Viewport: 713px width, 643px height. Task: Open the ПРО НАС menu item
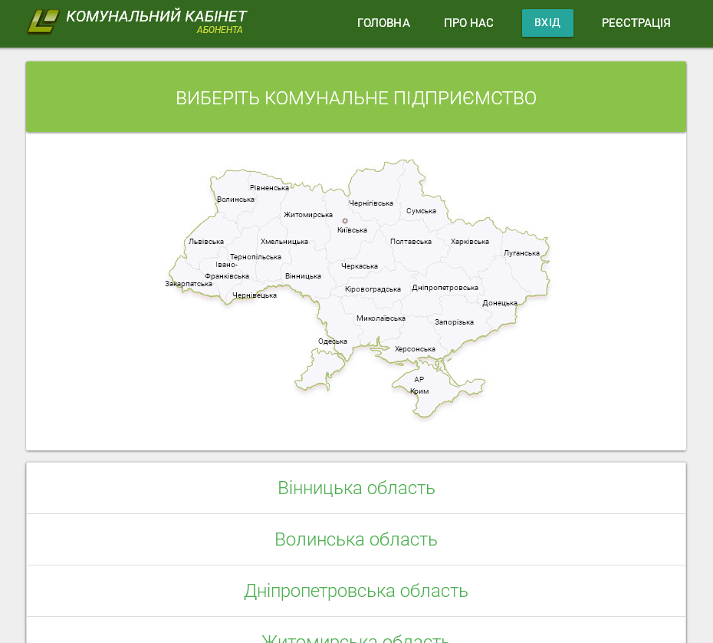click(468, 23)
